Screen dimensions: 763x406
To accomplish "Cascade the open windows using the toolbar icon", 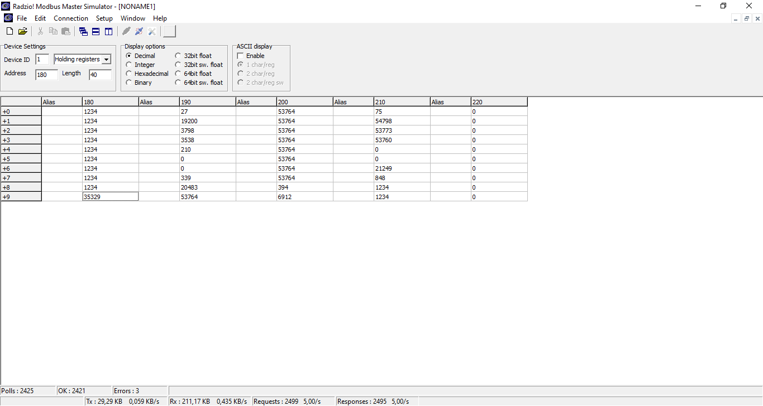I will pos(83,31).
